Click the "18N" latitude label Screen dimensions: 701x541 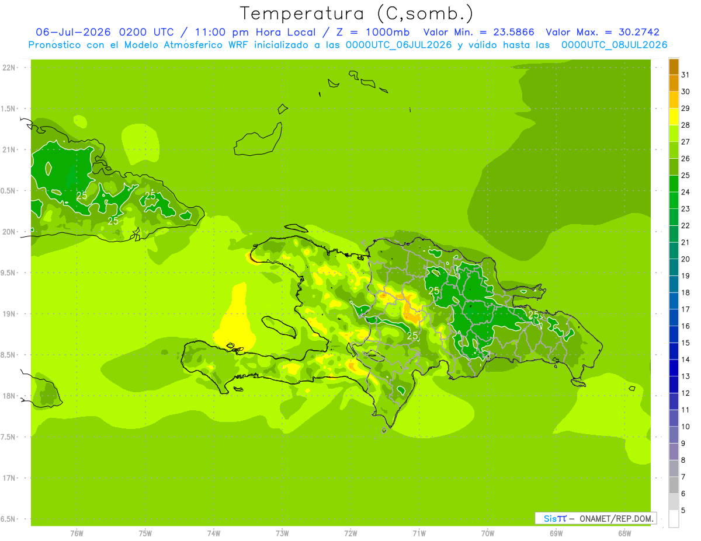(x=9, y=396)
